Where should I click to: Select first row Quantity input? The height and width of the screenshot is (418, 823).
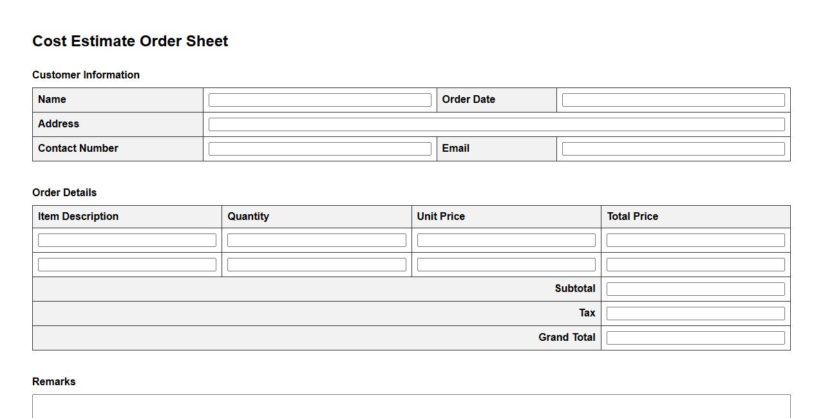pyautogui.click(x=316, y=241)
